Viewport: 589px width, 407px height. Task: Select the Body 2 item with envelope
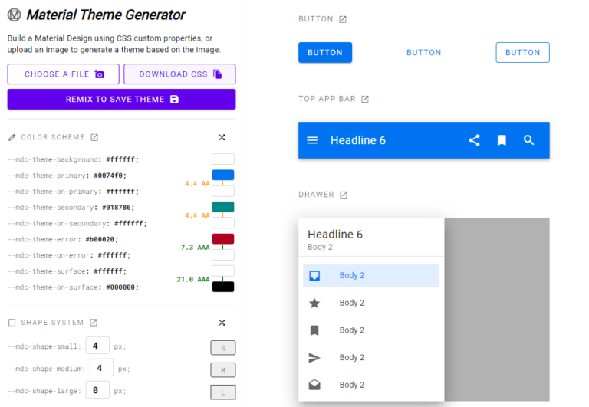(371, 385)
